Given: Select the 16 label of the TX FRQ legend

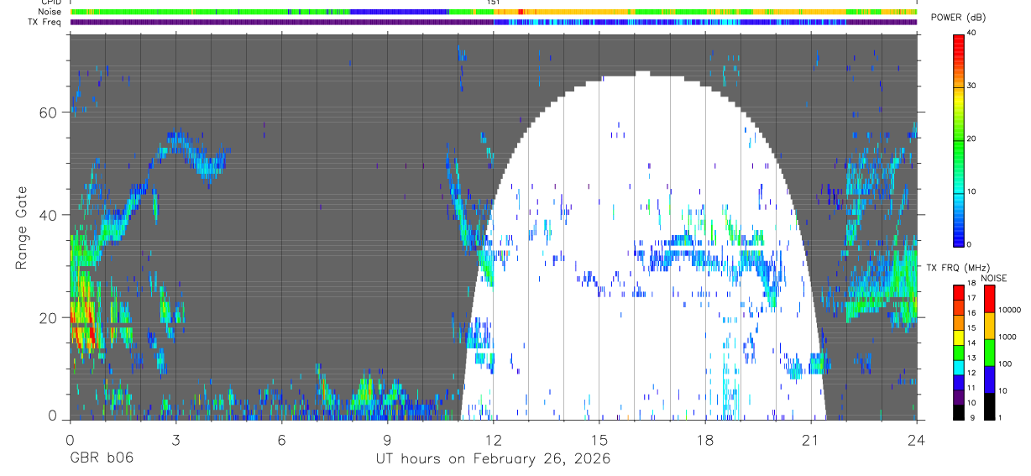Looking at the screenshot, I should pyautogui.click(x=971, y=312).
